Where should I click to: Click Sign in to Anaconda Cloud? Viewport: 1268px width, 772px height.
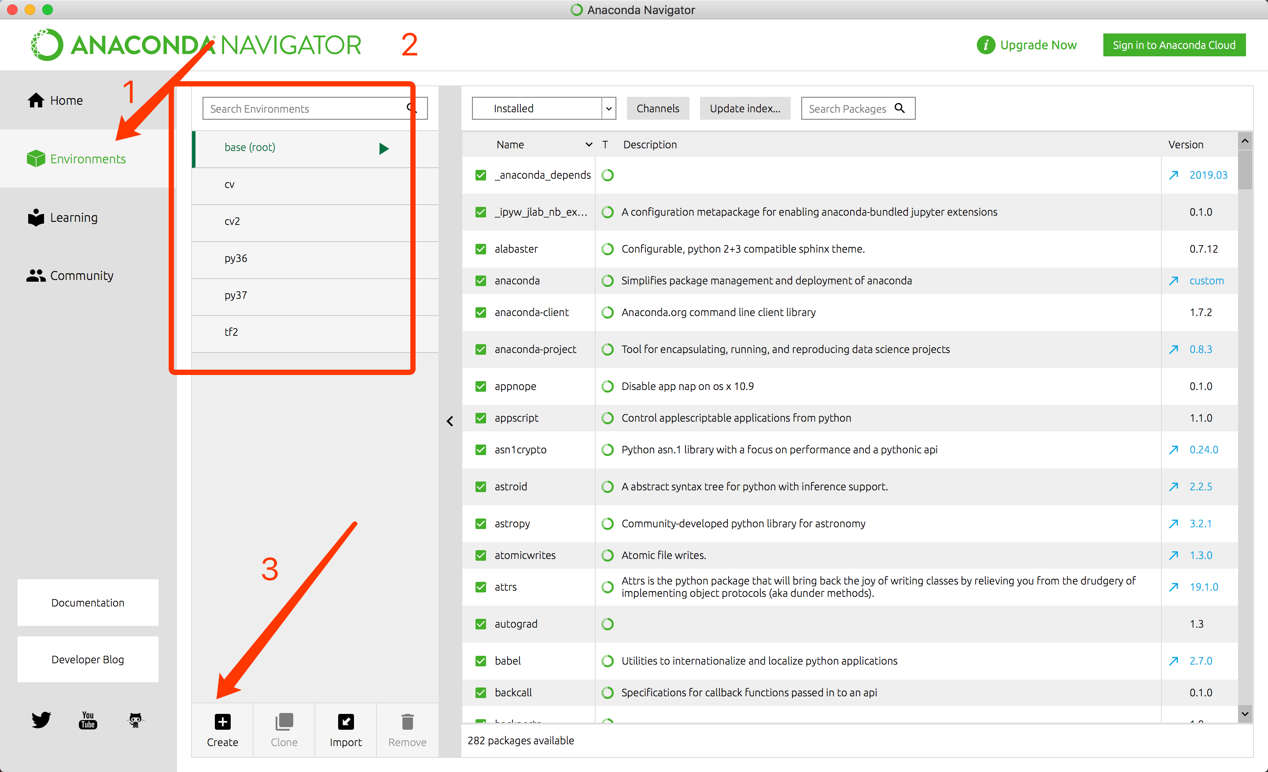pos(1173,45)
